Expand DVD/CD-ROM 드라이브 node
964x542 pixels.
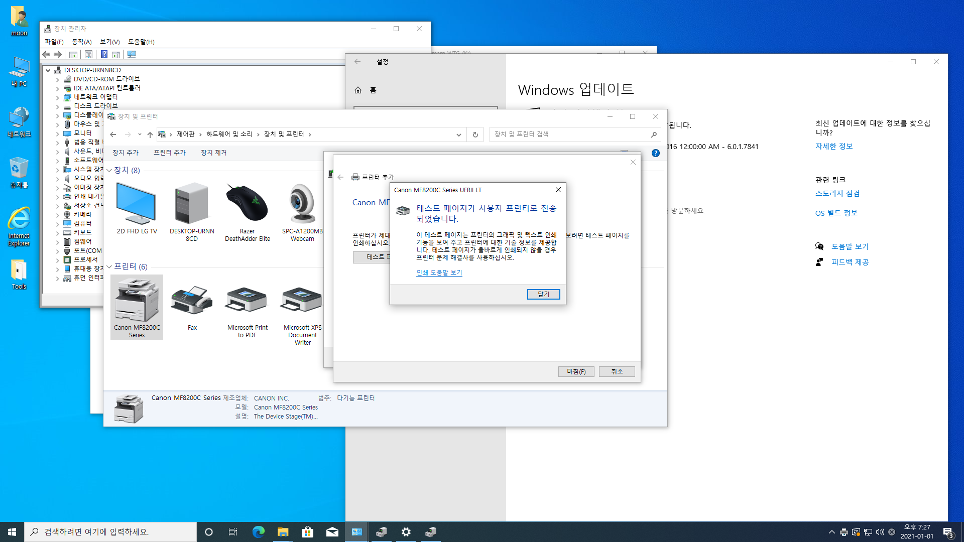pos(57,79)
